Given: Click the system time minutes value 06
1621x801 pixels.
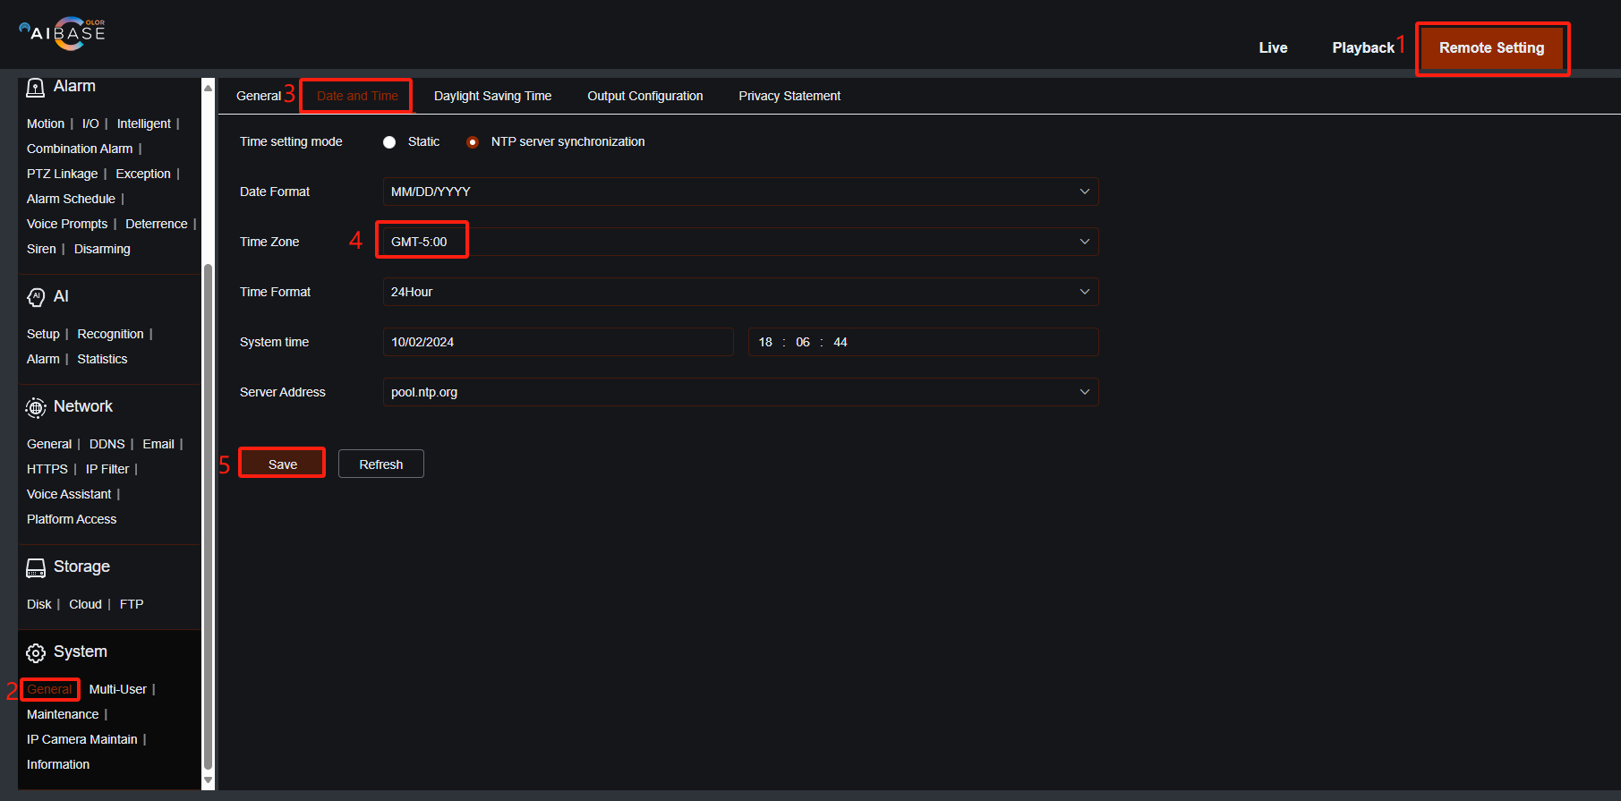Looking at the screenshot, I should [x=803, y=342].
